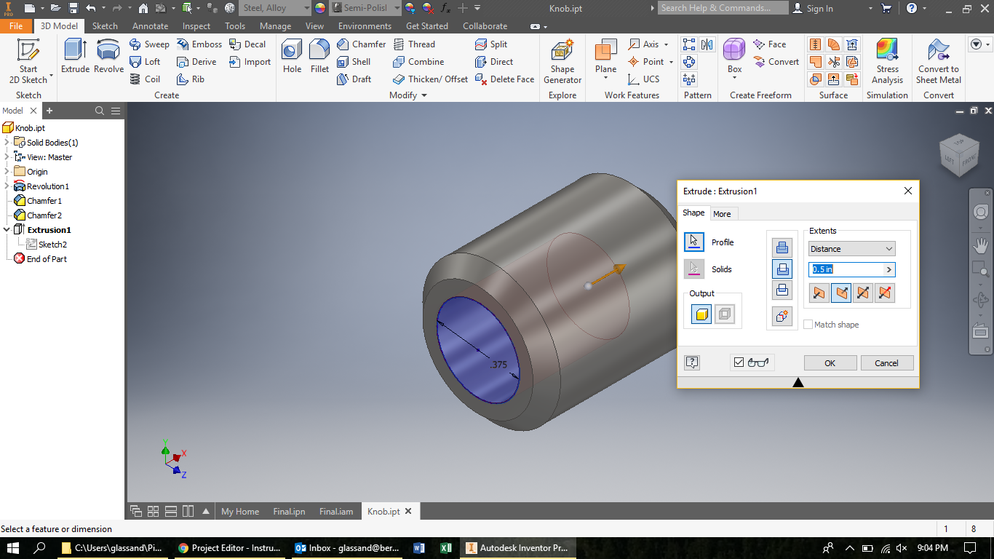Select Solid output mode
This screenshot has width=994, height=559.
tap(701, 314)
